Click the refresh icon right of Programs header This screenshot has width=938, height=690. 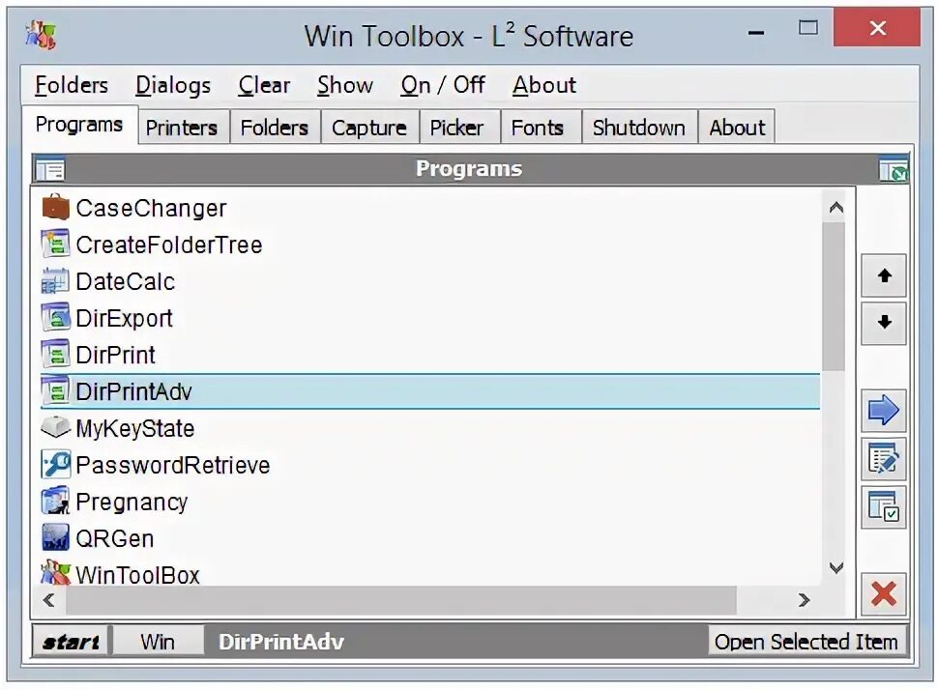(894, 169)
